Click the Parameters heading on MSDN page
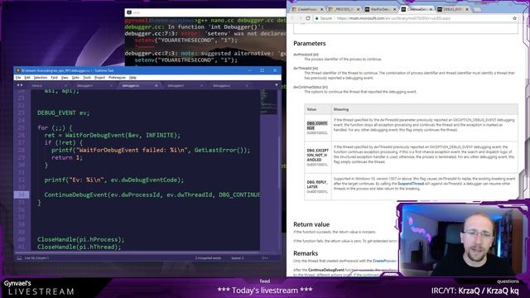This screenshot has height=298, width=530. tap(309, 44)
